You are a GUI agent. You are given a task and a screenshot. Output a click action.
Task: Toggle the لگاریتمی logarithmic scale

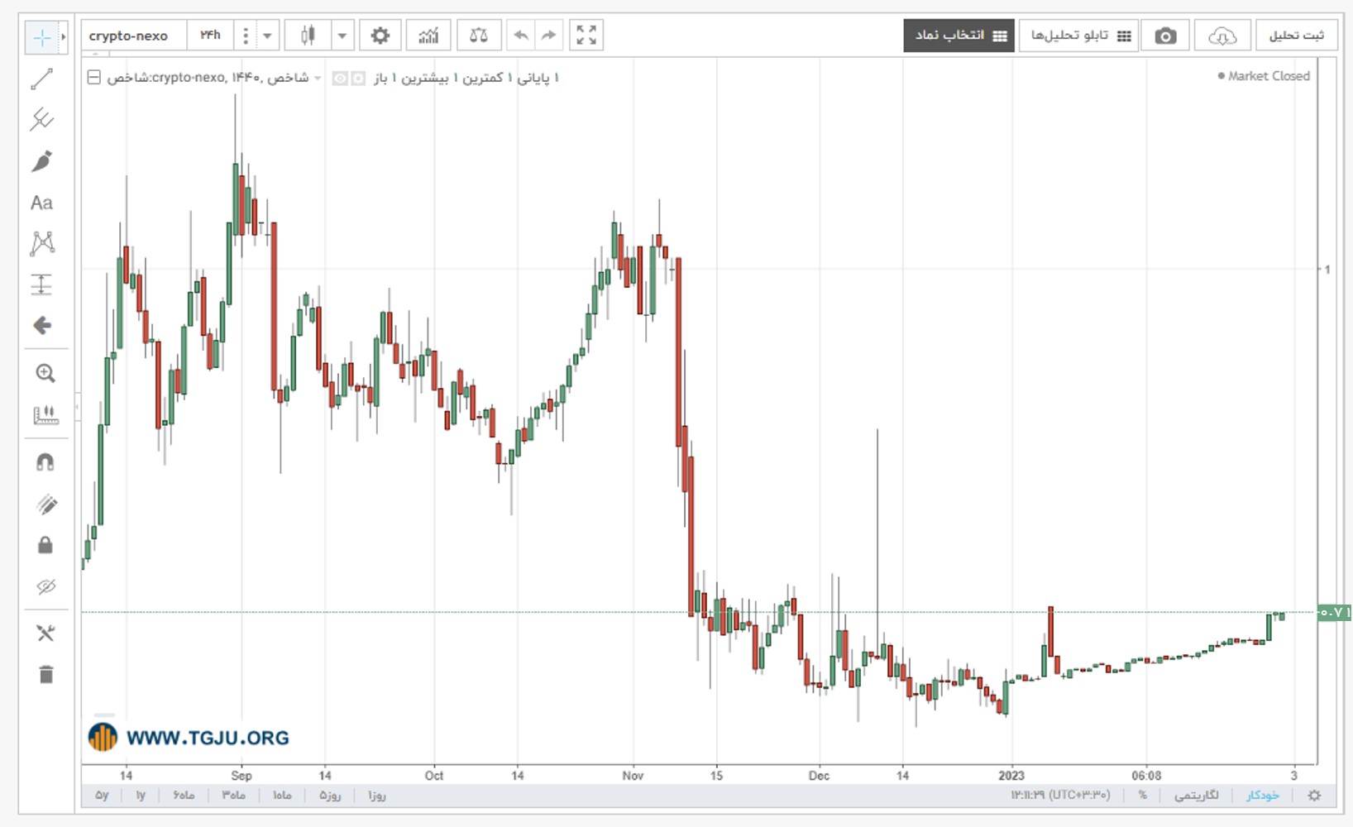pyautogui.click(x=1196, y=796)
